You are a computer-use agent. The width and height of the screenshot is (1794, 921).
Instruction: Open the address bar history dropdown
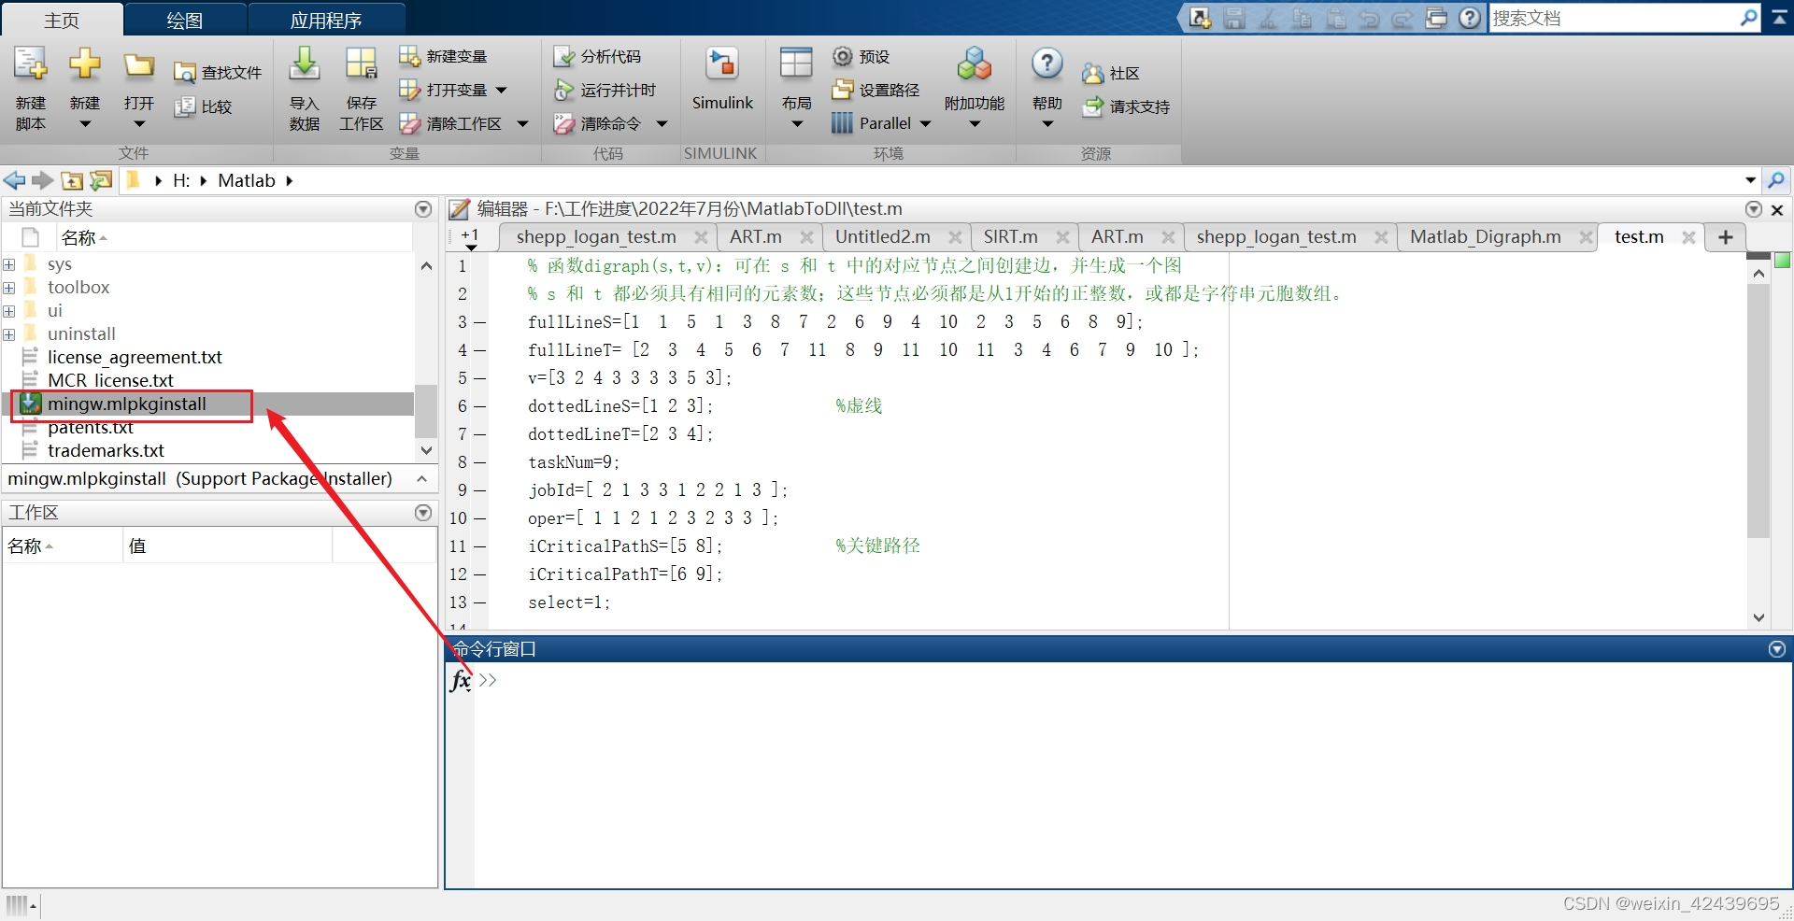pyautogui.click(x=1750, y=180)
